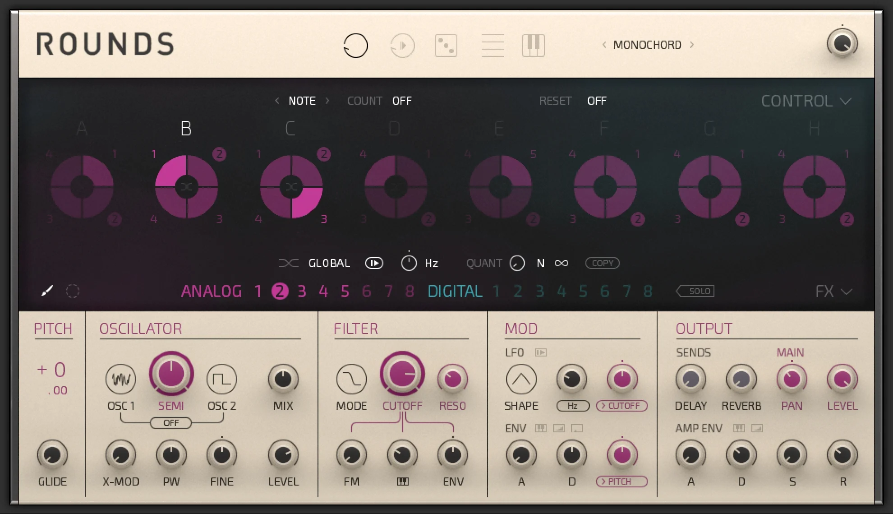Click the PAN knob

click(792, 379)
